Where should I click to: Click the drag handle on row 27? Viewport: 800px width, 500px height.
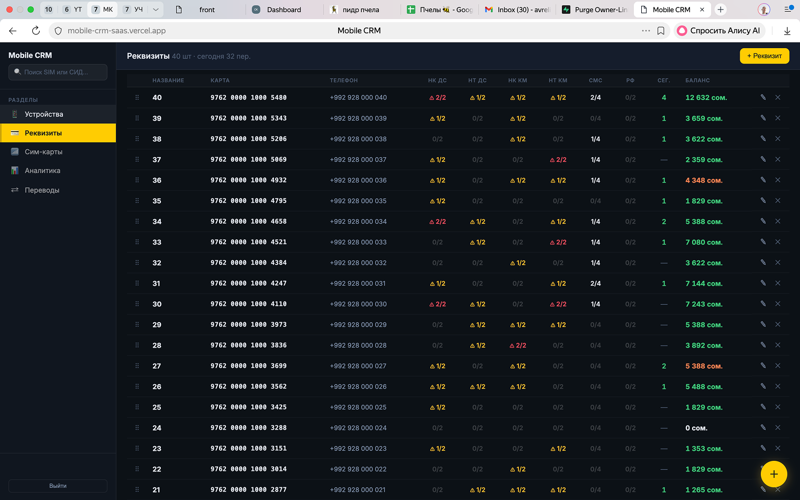137,366
